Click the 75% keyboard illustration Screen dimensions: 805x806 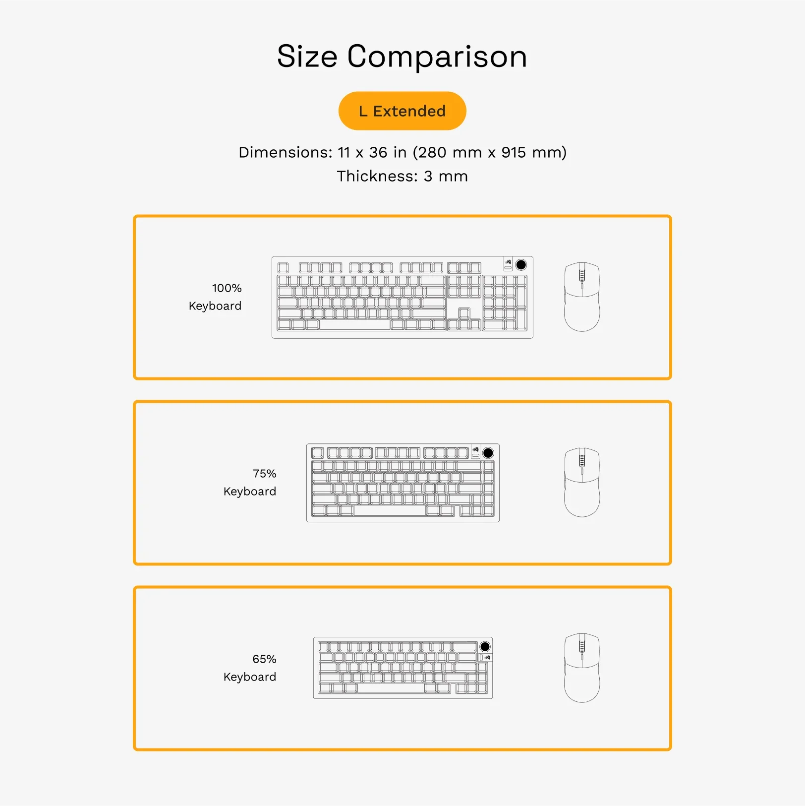pyautogui.click(x=402, y=483)
